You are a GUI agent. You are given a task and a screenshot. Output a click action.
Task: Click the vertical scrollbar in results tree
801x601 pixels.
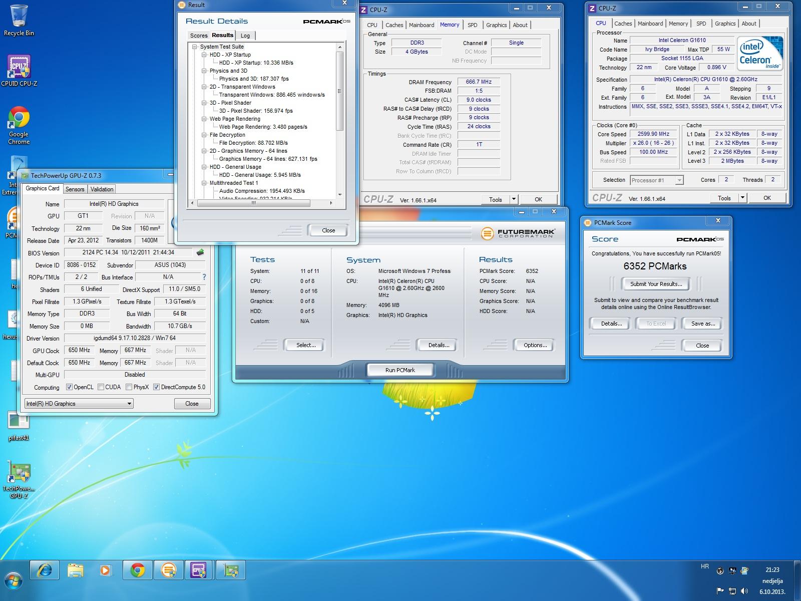click(340, 91)
